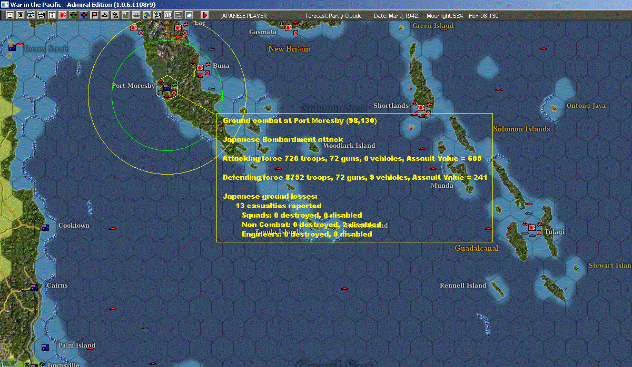632x367 pixels.
Task: Open the document list toolbar icon
Action: (21, 15)
